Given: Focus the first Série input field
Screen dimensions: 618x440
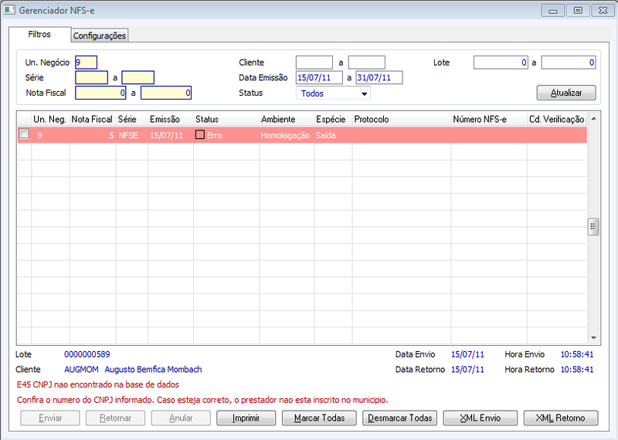Looking at the screenshot, I should click(91, 77).
